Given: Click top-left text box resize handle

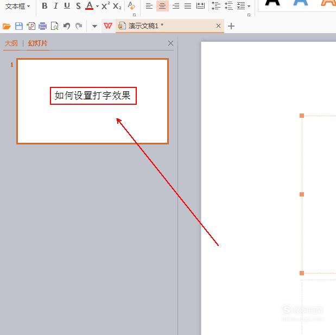Looking at the screenshot, I should pyautogui.click(x=302, y=116).
